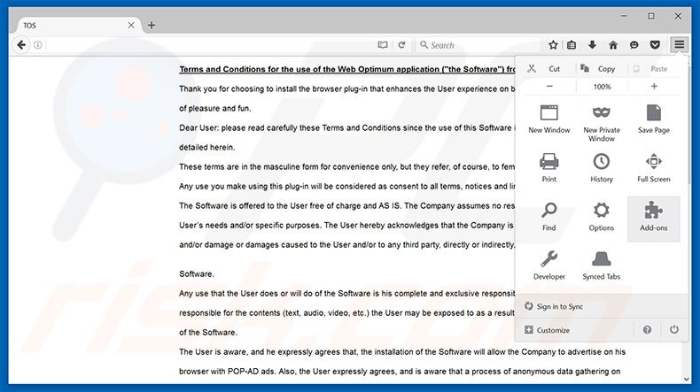Minimize the Firefox window
This screenshot has width=700, height=392.
coord(624,16)
